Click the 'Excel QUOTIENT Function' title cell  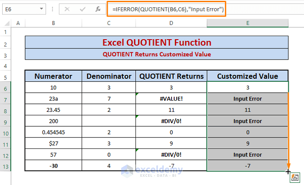coord(157,42)
